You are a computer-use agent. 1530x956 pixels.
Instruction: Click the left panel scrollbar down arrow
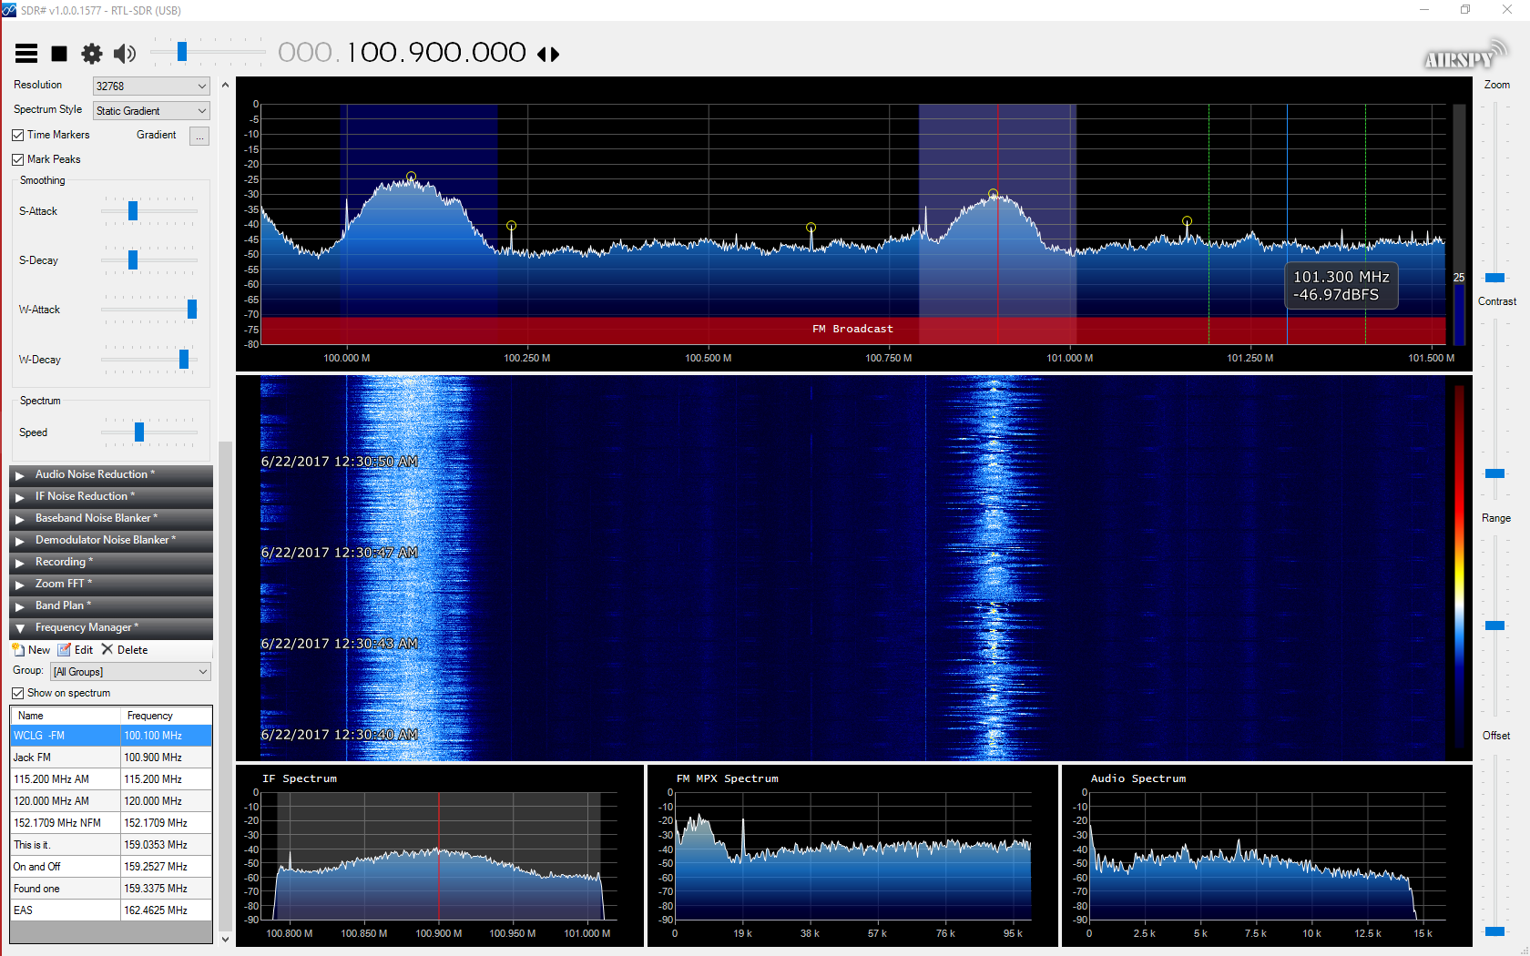pos(225,940)
